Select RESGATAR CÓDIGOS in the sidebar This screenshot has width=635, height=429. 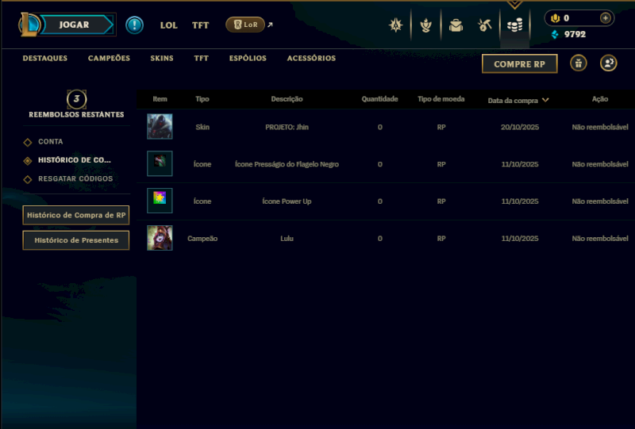click(x=75, y=179)
